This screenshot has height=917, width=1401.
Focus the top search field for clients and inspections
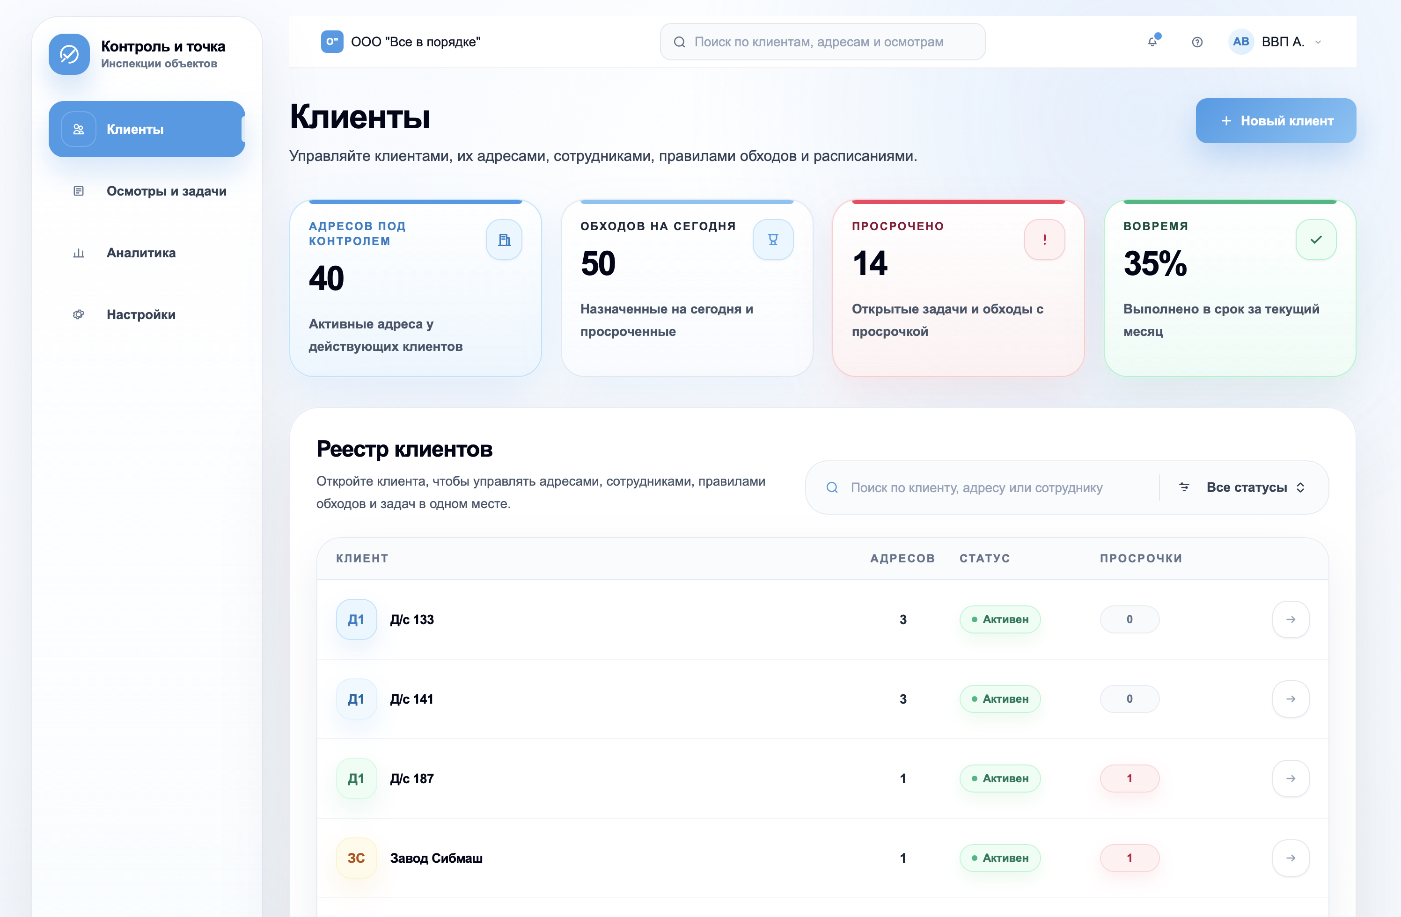[x=822, y=42]
